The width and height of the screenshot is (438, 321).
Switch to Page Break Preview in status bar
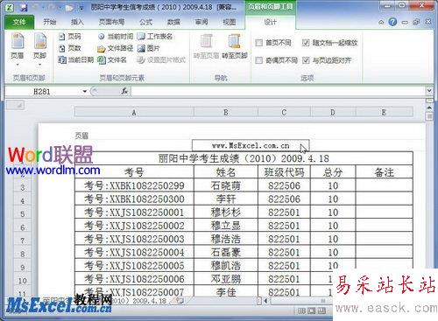click(321, 311)
